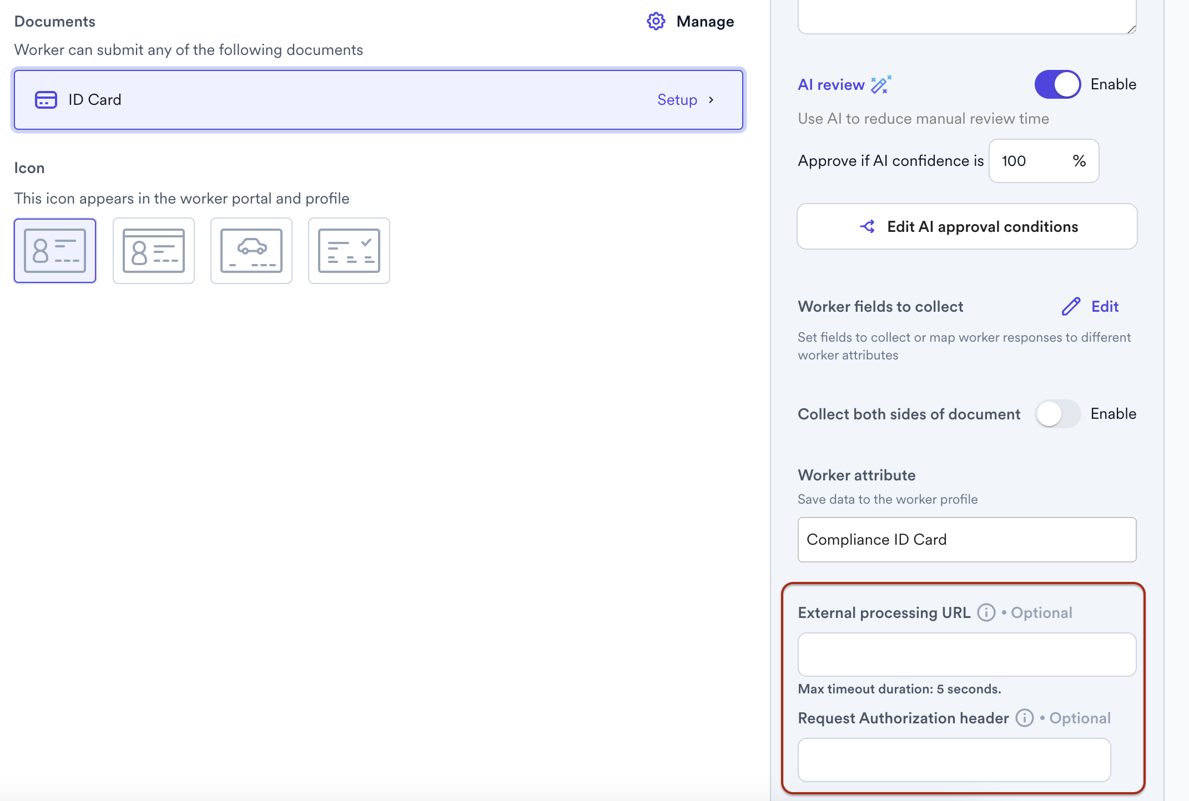Expand the ID Card Setup chevron
Screen dimensions: 1189x801
tap(711, 100)
